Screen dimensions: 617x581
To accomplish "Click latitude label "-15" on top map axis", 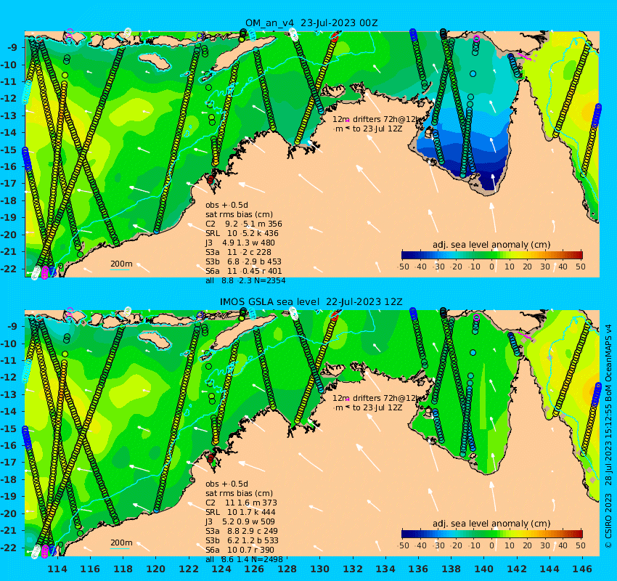I will coord(9,150).
